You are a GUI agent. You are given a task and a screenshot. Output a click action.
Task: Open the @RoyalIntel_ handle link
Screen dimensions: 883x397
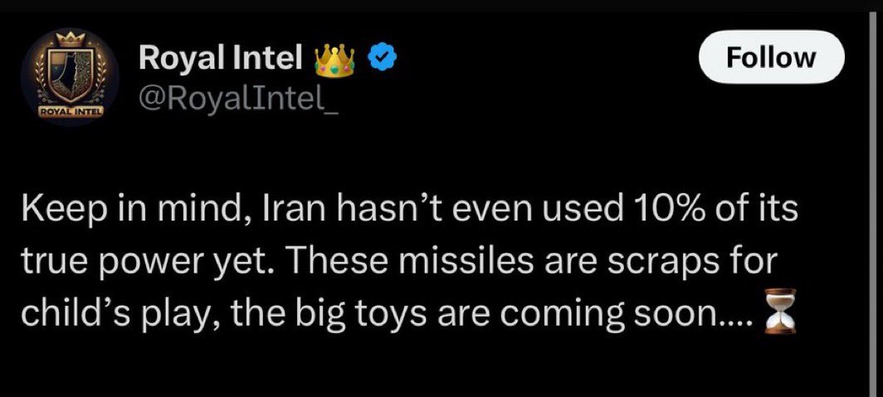(239, 99)
